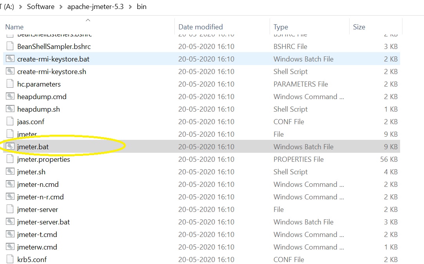
Task: Click the create-rmi-keystore.bat batch file icon
Action: tap(10, 59)
